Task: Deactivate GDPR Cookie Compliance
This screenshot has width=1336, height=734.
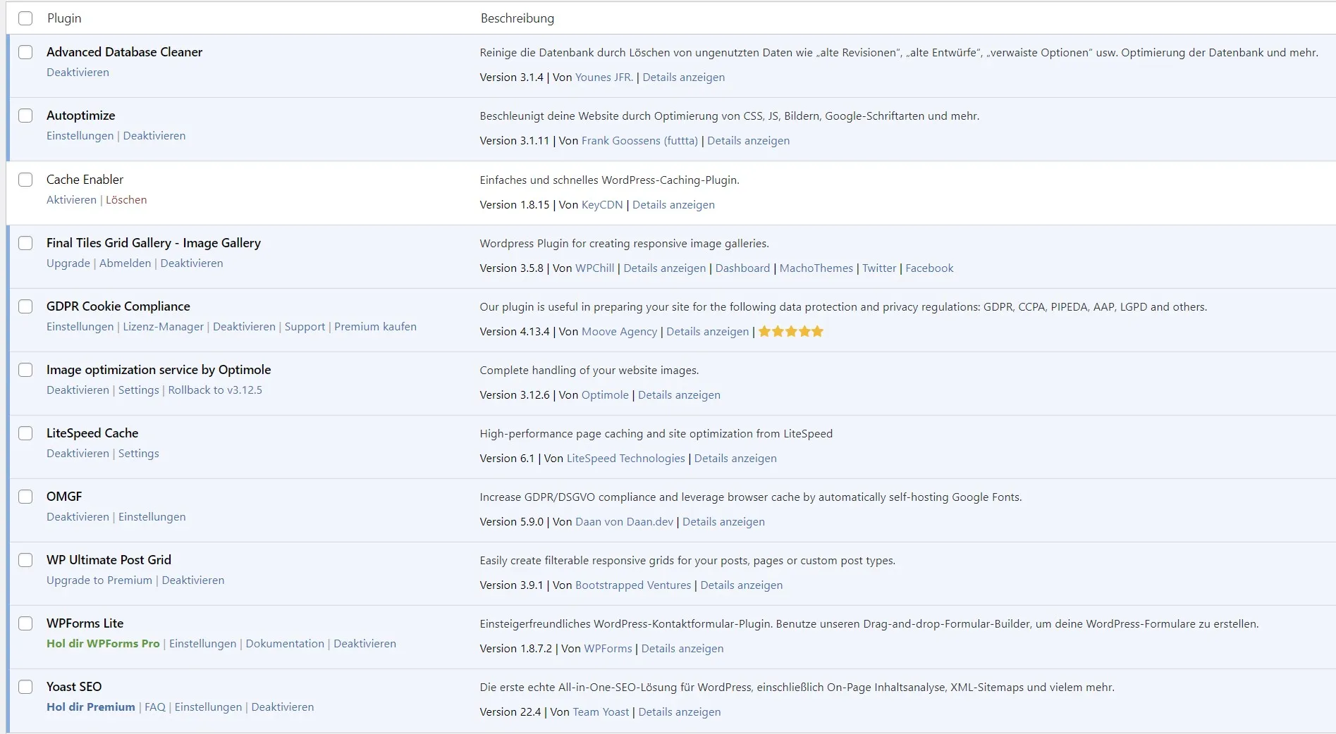Action: pos(244,327)
